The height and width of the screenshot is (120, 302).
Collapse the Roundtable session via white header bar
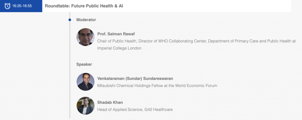click(167, 6)
